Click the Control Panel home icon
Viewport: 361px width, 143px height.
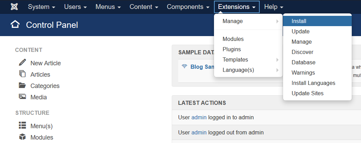[15, 25]
